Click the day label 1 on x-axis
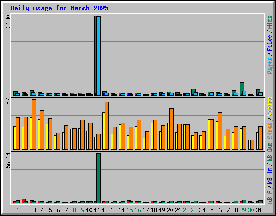The width and height of the screenshot is (276, 216). point(18,210)
